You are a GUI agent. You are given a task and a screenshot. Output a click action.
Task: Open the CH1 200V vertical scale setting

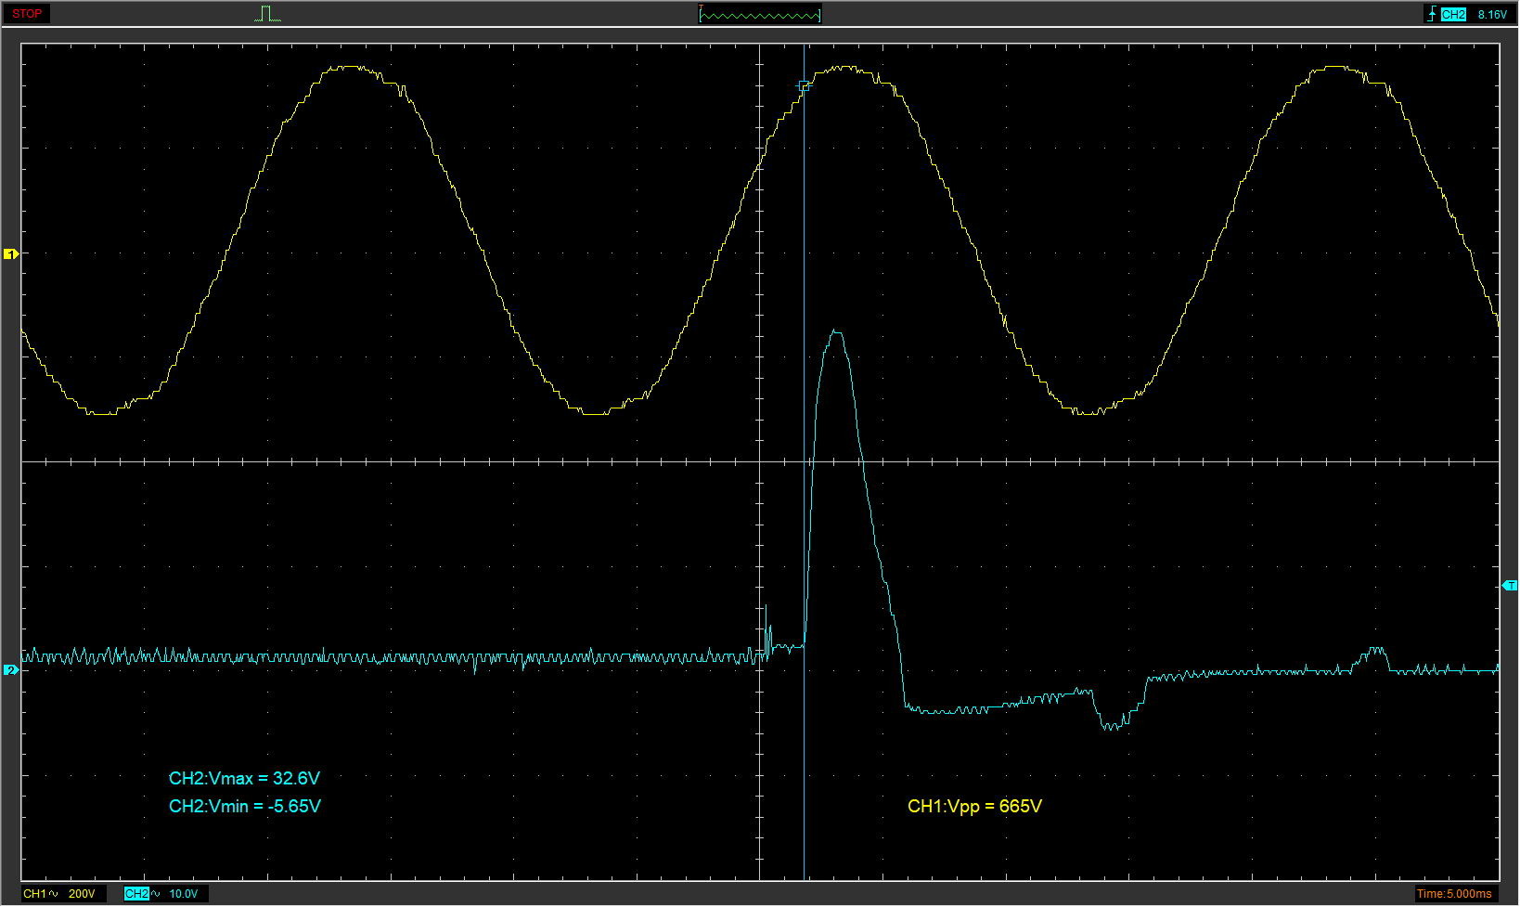(x=82, y=894)
